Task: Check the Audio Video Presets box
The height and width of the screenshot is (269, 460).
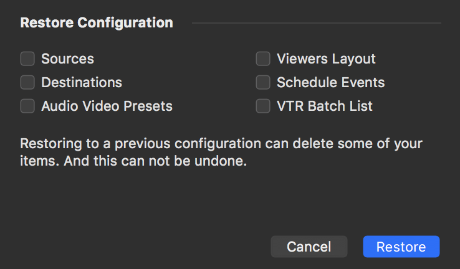Action: click(27, 106)
